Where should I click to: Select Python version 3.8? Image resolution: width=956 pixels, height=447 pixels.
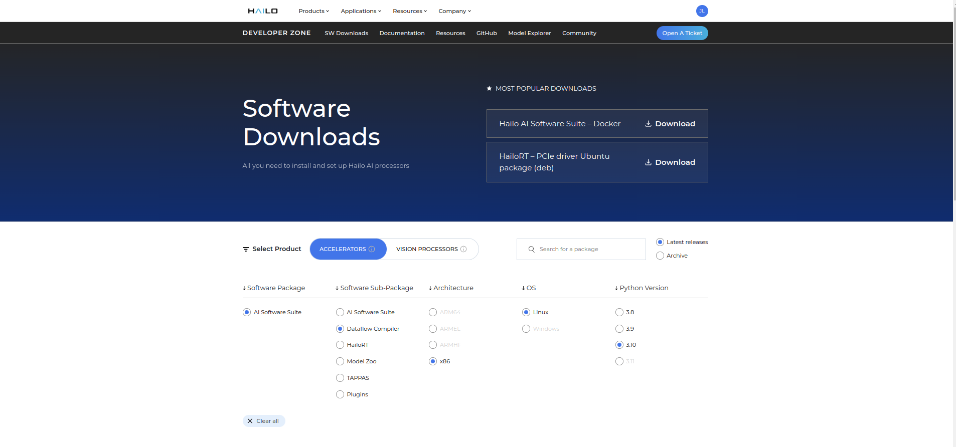(619, 312)
